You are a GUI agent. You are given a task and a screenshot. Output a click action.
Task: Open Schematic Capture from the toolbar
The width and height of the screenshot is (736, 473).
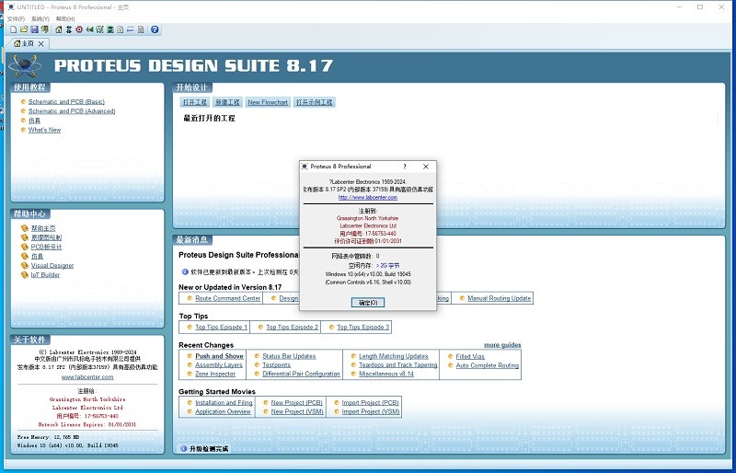(x=69, y=29)
